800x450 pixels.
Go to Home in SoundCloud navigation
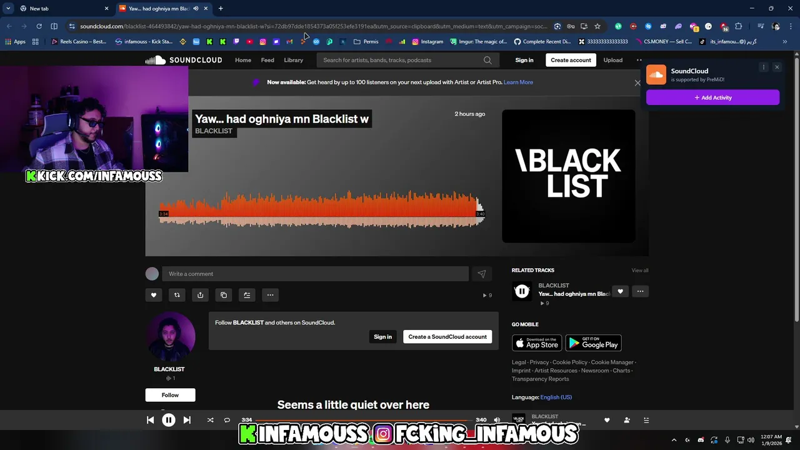tap(243, 60)
